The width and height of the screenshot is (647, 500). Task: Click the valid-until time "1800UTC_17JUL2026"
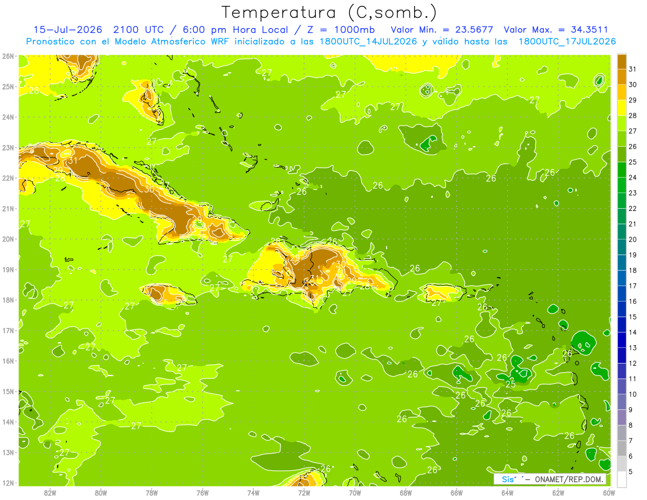coord(567,42)
